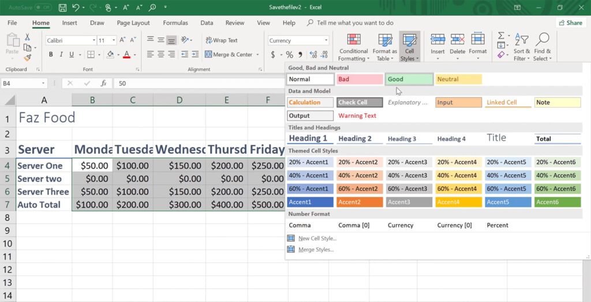Toggle Wrap Text

click(x=222, y=40)
